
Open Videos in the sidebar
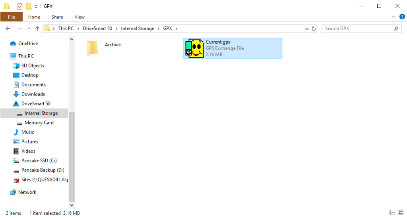point(28,151)
